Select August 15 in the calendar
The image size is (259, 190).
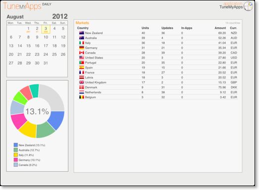pyautogui.click(x=28, y=46)
